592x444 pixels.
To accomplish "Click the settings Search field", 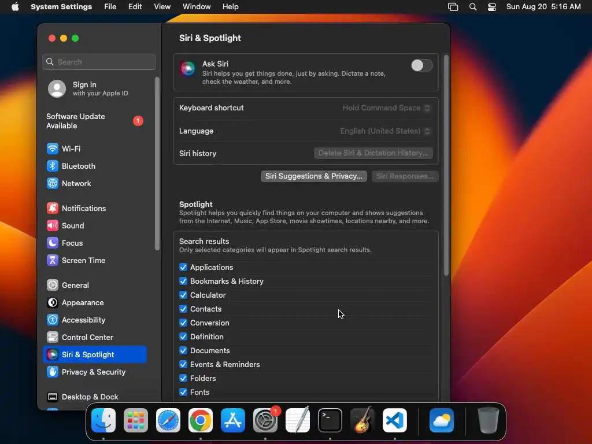I will (x=99, y=62).
